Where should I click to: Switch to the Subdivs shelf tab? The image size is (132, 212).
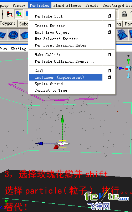(x=24, y=24)
